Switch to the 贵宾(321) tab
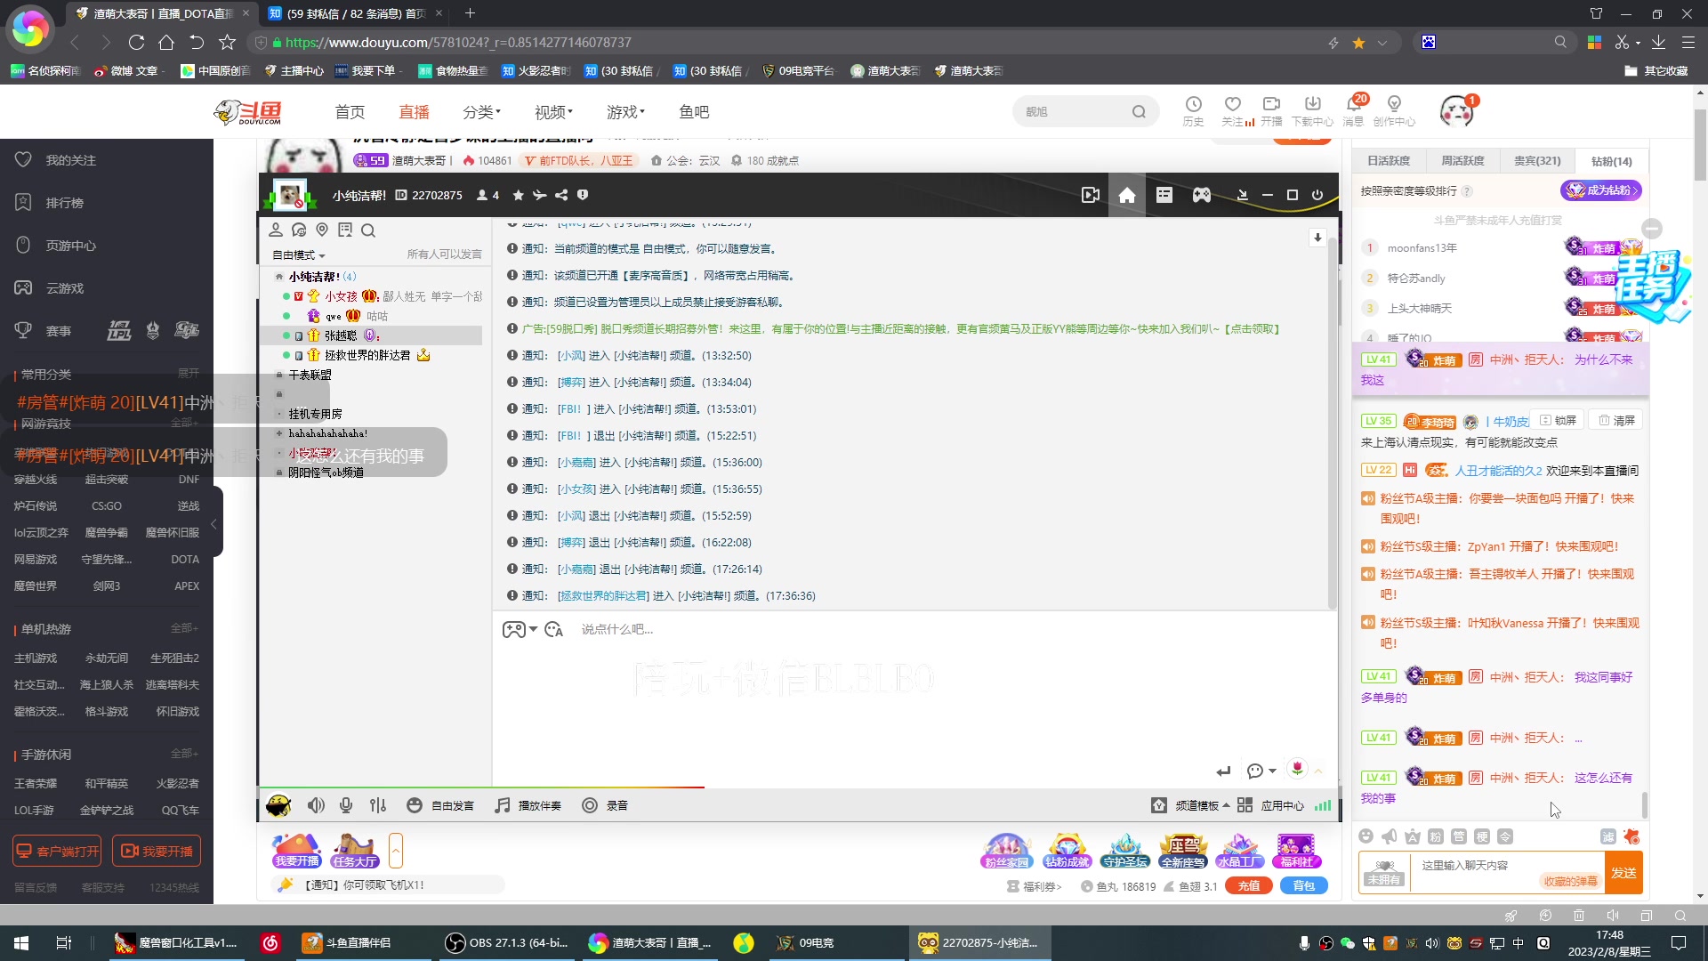Image resolution: width=1708 pixels, height=961 pixels. click(1537, 161)
